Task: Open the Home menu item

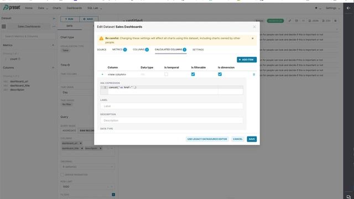Action: coord(29,8)
